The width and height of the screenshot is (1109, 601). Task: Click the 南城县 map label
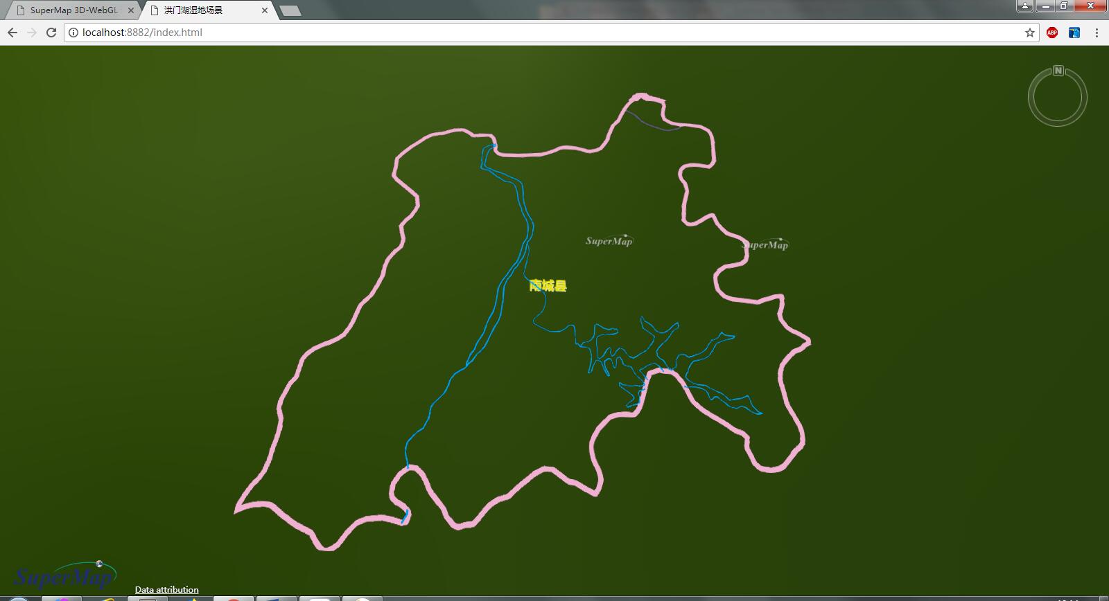click(x=548, y=286)
